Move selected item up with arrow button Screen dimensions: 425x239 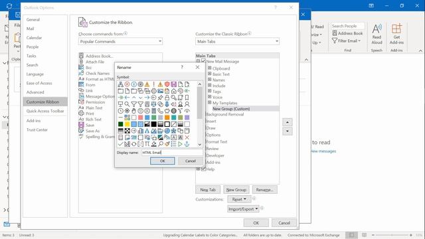[x=288, y=122]
